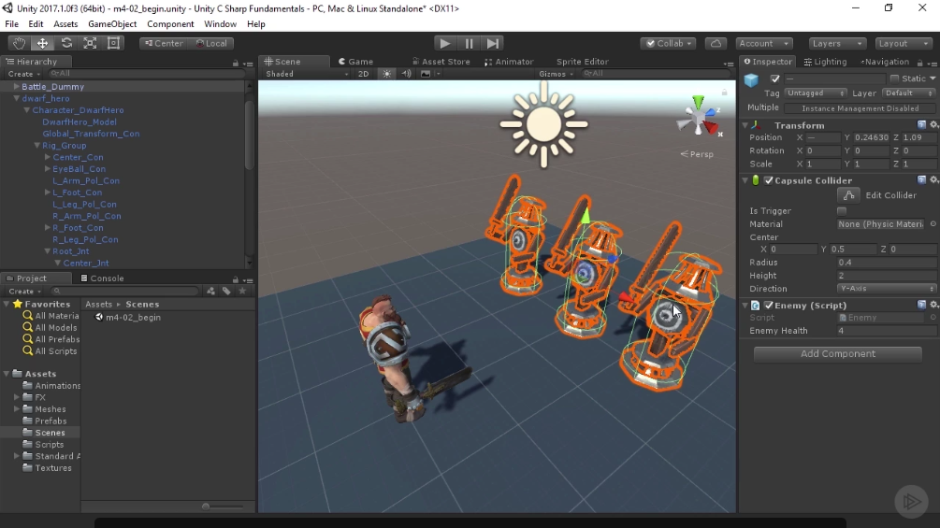Click the Hierarchy search field

147,74
